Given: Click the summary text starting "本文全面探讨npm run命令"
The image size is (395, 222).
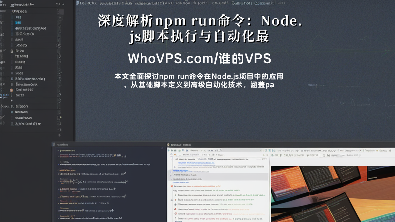Looking at the screenshot, I should pyautogui.click(x=199, y=81).
